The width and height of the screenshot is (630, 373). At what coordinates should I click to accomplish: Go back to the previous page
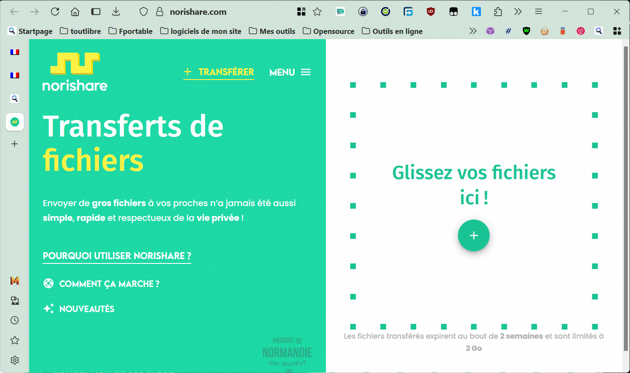point(14,12)
